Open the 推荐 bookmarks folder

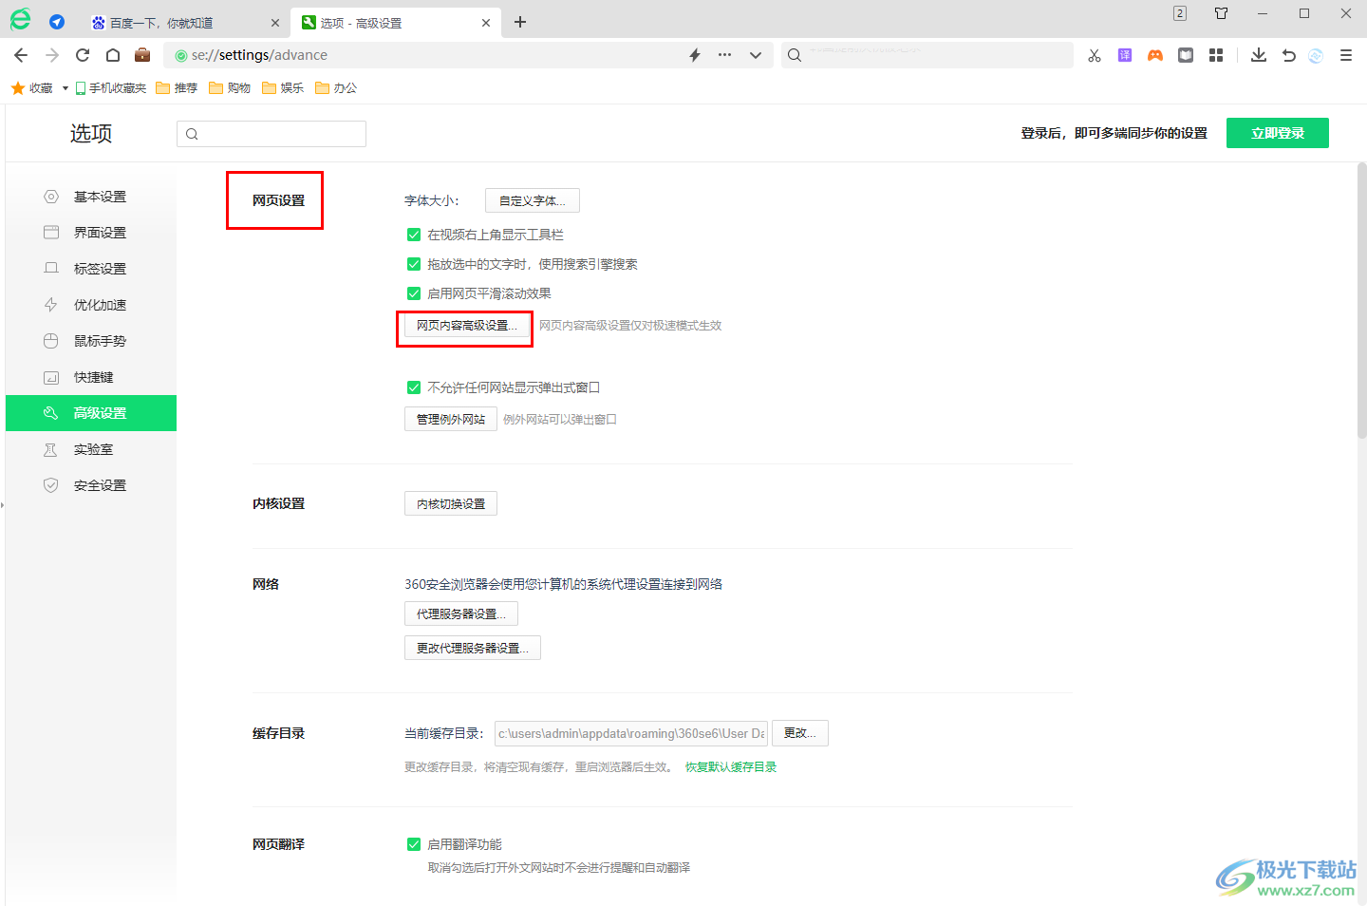[178, 87]
